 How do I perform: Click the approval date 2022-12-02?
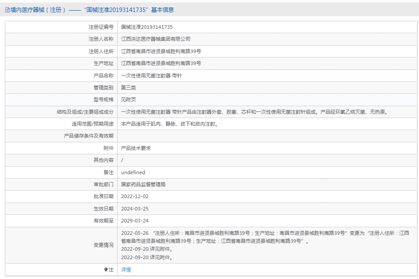tap(135, 196)
